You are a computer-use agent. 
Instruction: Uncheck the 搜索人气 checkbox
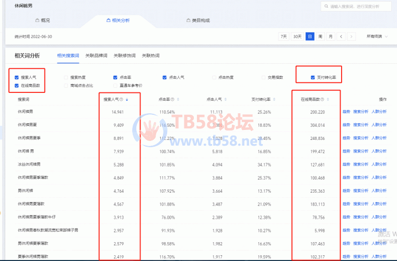pos(17,77)
